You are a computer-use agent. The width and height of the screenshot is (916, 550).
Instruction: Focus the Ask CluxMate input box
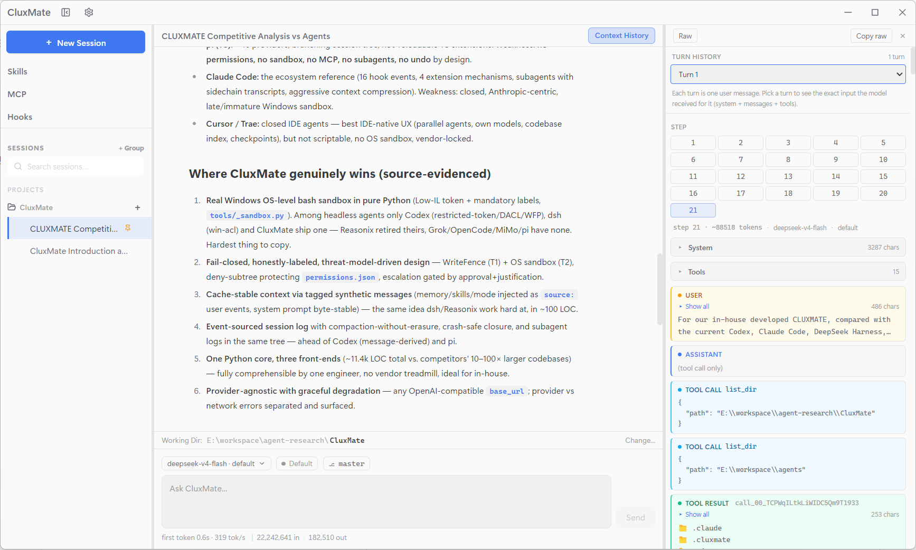tap(386, 501)
